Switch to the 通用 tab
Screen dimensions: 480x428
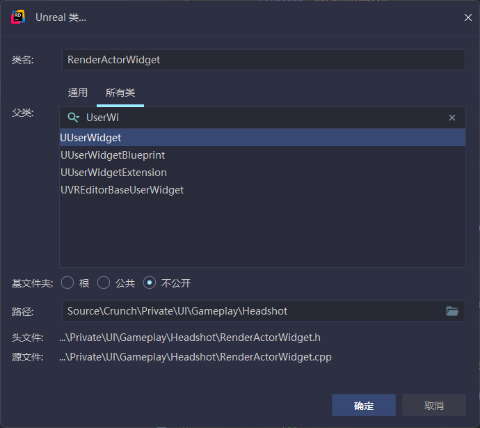(78, 93)
